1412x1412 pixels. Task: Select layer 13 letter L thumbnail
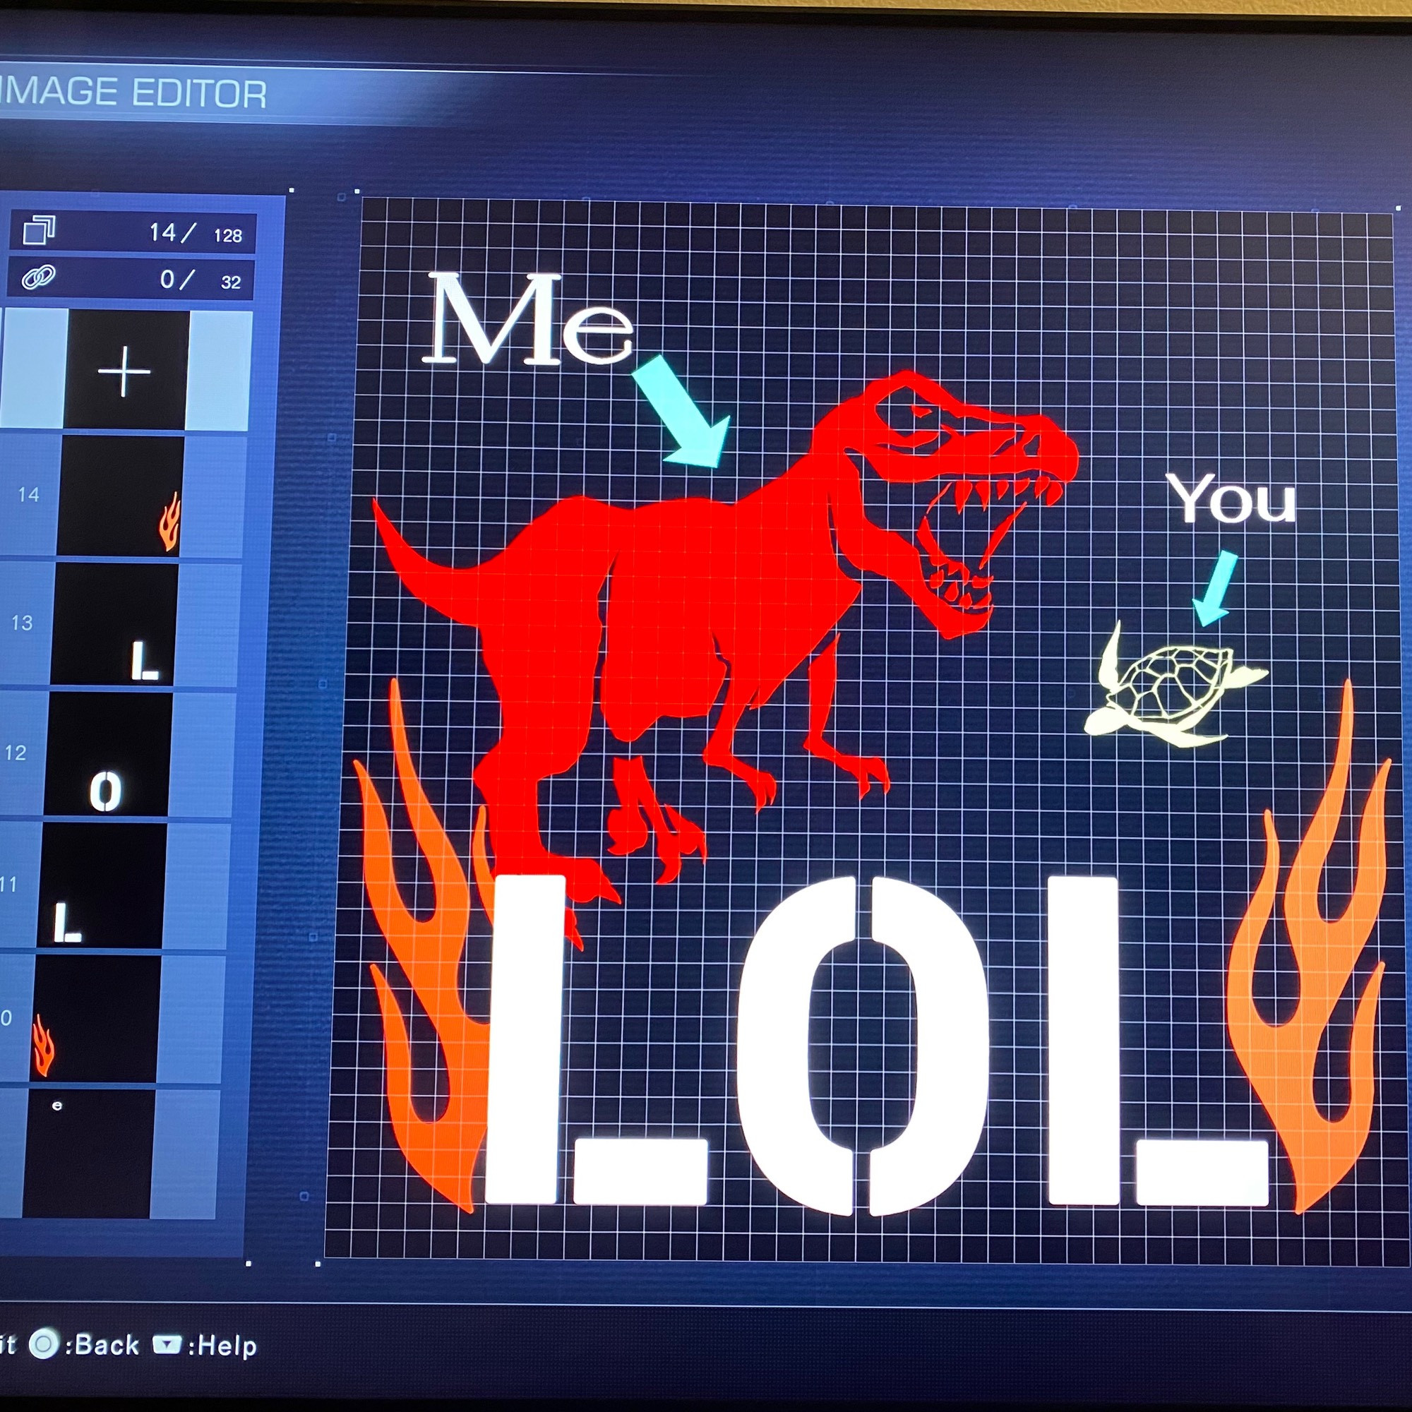pyautogui.click(x=114, y=624)
